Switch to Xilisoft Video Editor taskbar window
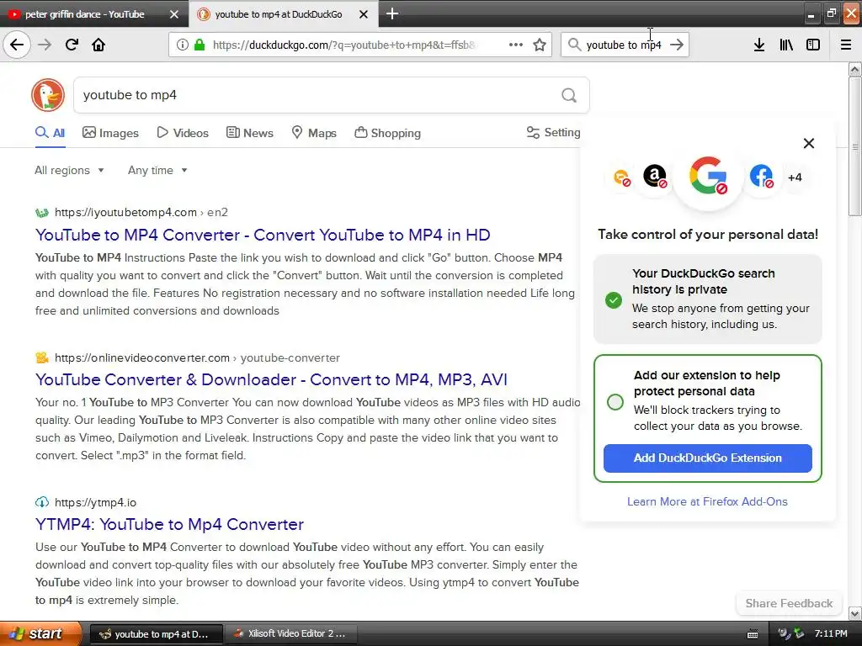 pos(290,634)
